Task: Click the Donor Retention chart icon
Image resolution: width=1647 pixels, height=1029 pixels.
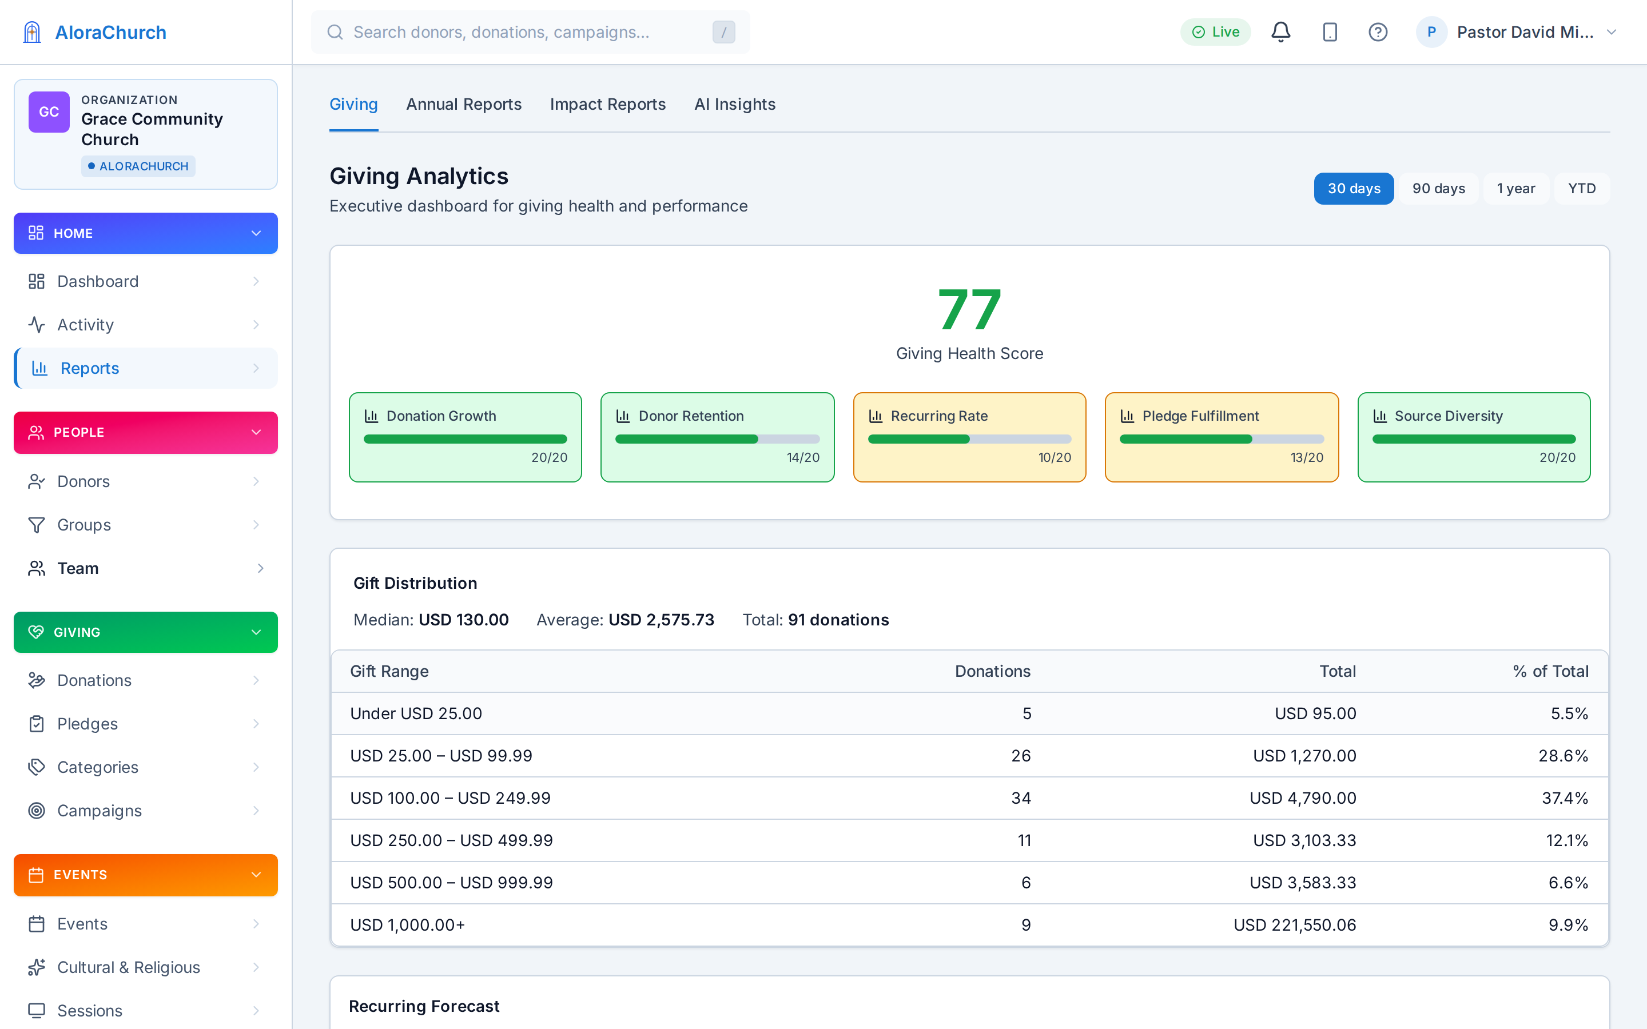Action: tap(623, 416)
